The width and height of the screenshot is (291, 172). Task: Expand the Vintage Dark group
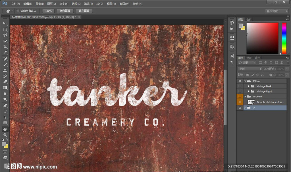pos(249,86)
